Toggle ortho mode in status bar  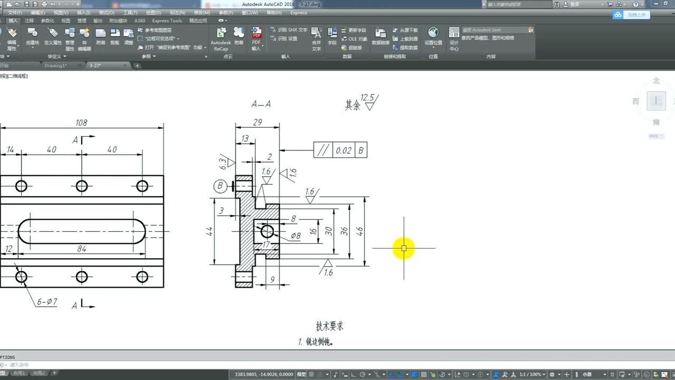coord(354,374)
